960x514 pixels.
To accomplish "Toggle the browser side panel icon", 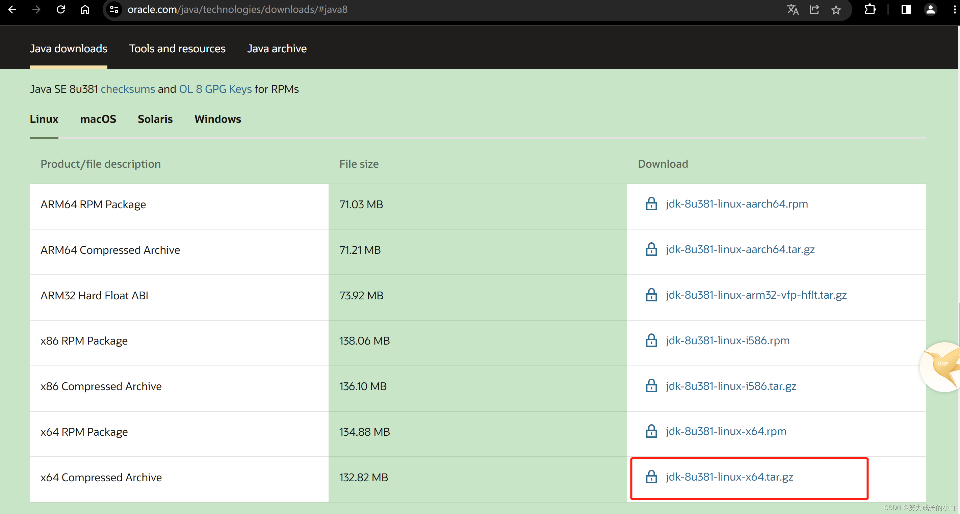I will 906,9.
